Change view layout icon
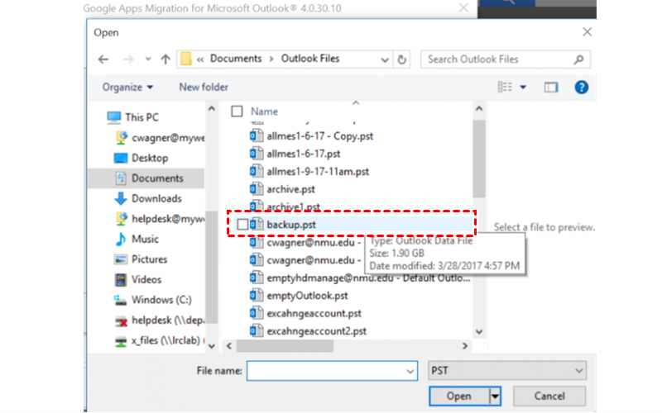Screen dimensions: 662x413 pyautogui.click(x=505, y=87)
